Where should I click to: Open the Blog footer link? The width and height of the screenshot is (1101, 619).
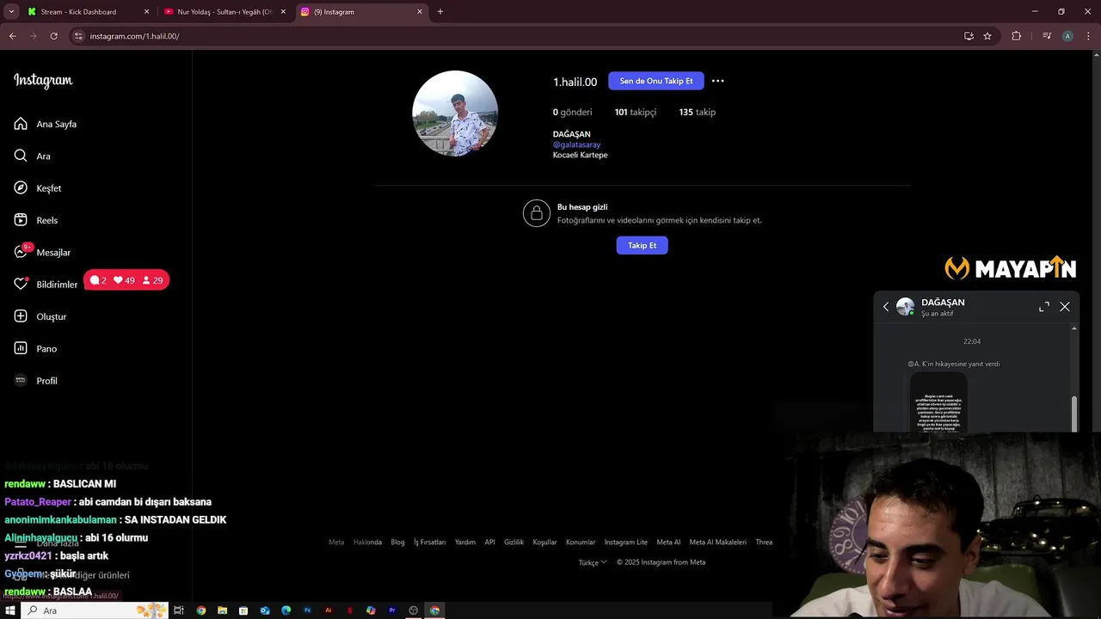[x=397, y=542]
